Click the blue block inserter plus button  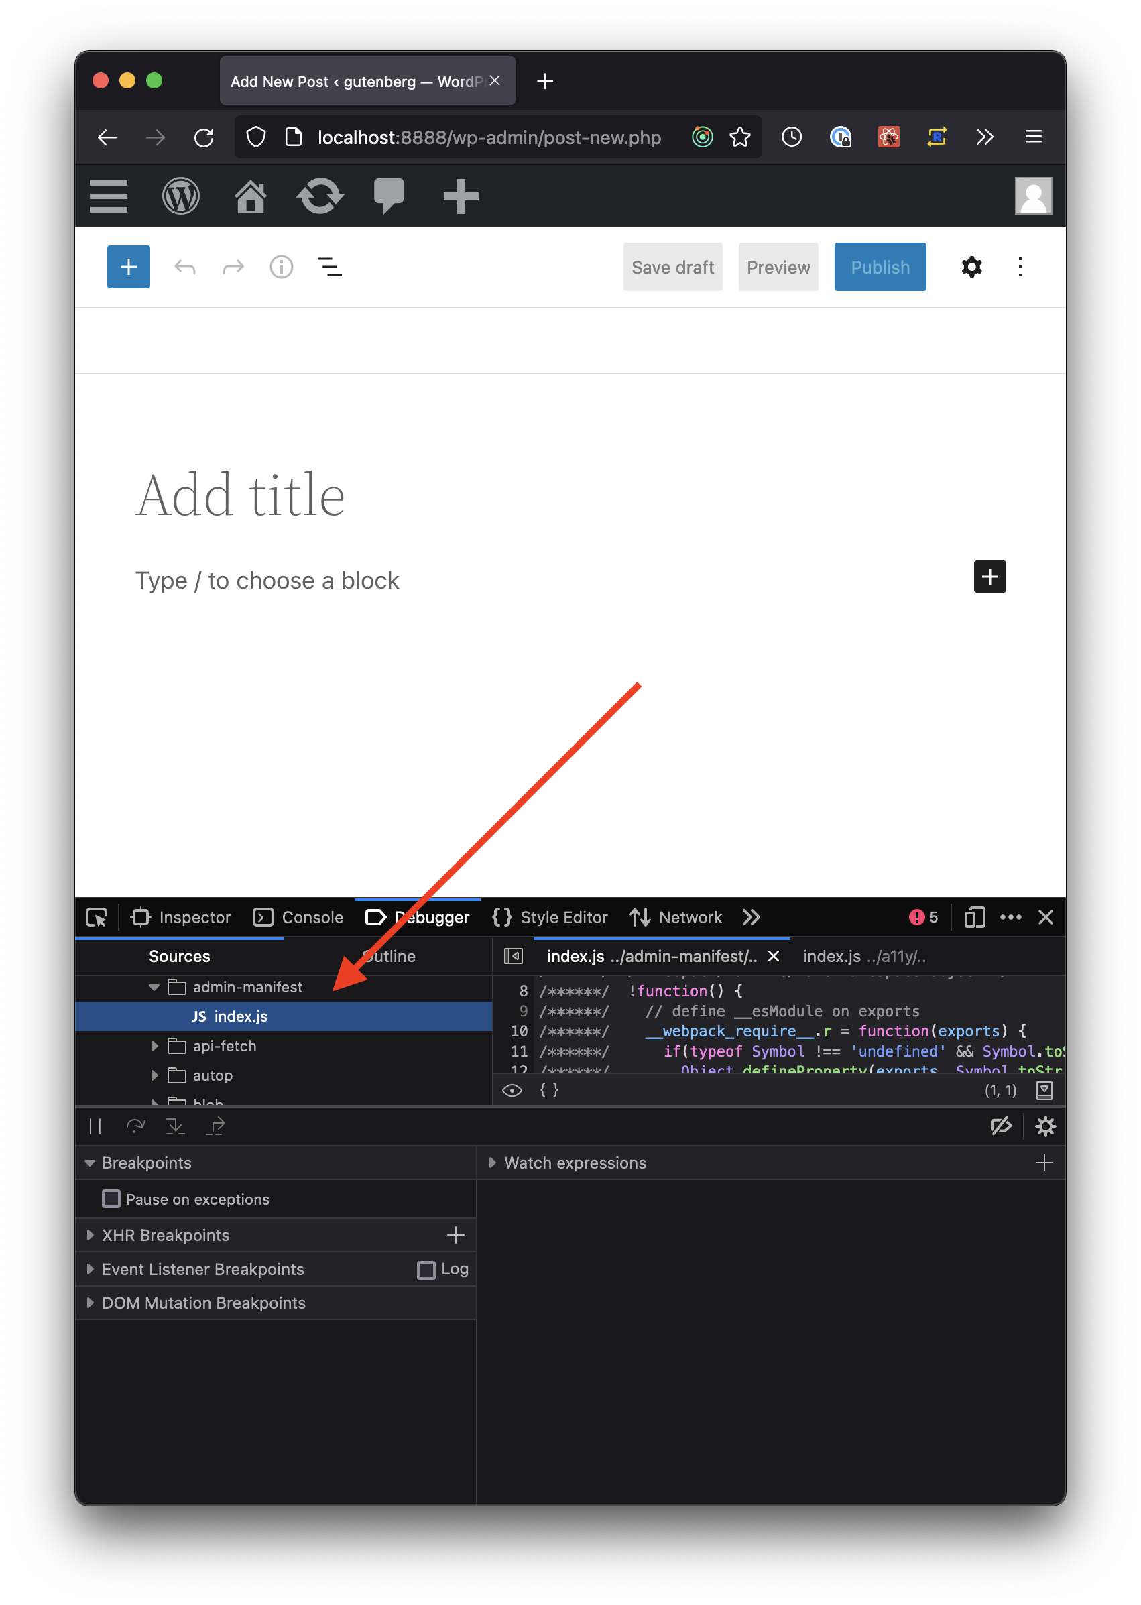point(129,267)
